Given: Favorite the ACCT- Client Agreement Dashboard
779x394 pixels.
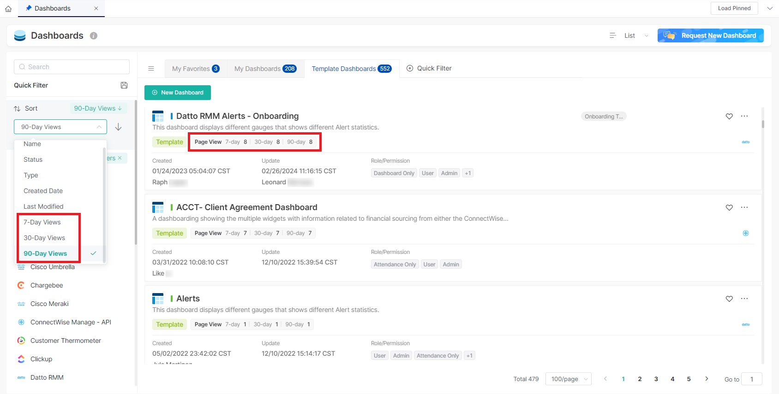Looking at the screenshot, I should [x=729, y=207].
